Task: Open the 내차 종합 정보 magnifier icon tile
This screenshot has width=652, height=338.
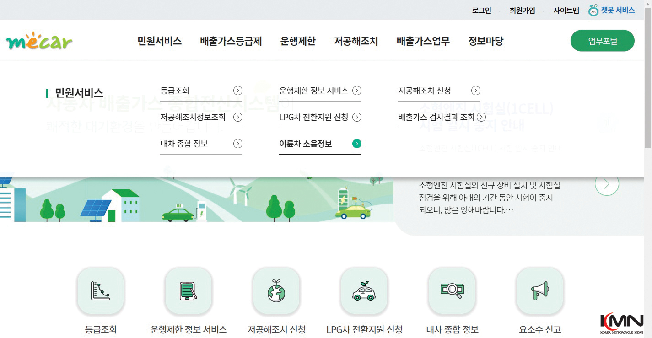Action: (x=452, y=291)
